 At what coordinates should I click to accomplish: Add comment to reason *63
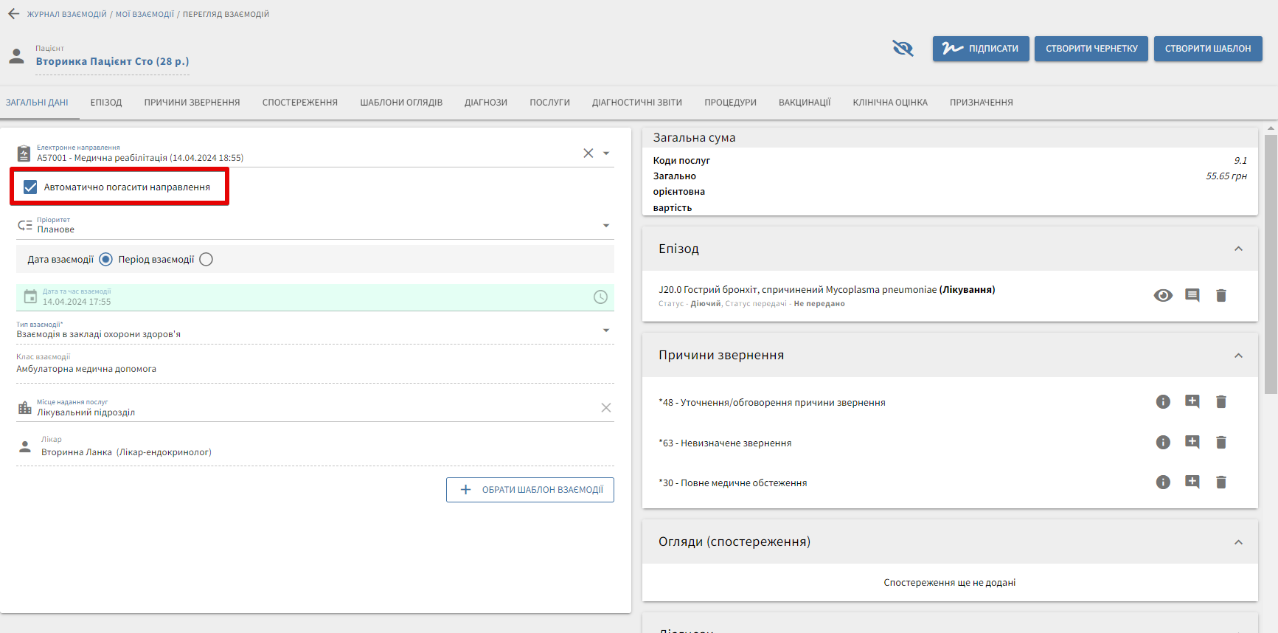[x=1192, y=443]
